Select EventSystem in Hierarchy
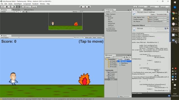Screen dimensions: 179x100 (111, 29)
